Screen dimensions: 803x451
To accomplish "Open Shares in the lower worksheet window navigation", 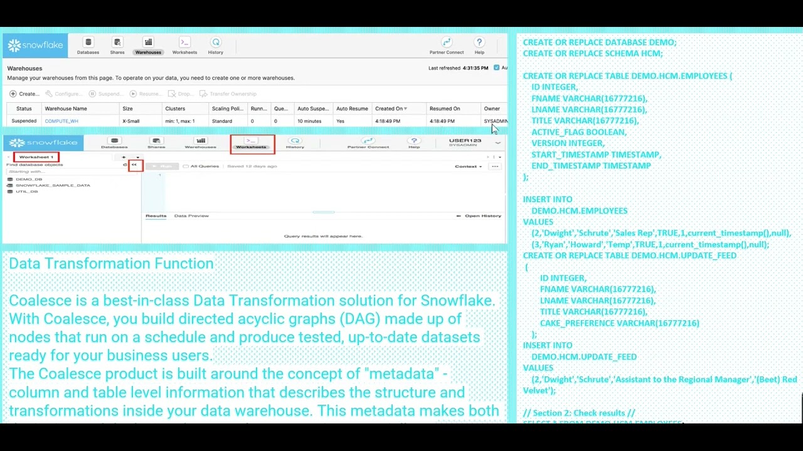I will (156, 143).
